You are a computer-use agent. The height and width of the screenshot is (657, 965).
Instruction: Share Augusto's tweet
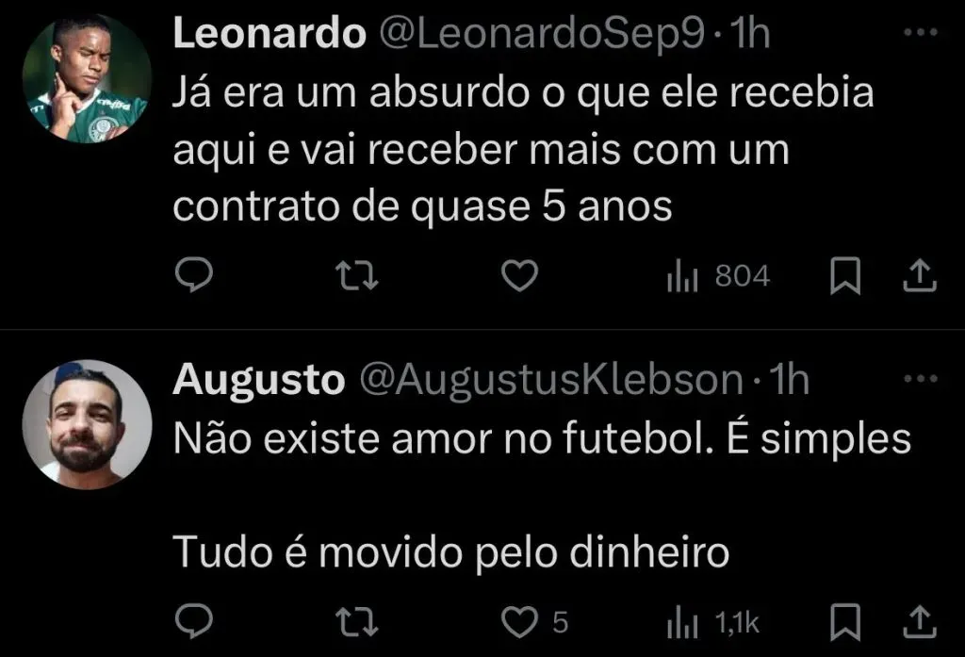tap(920, 621)
